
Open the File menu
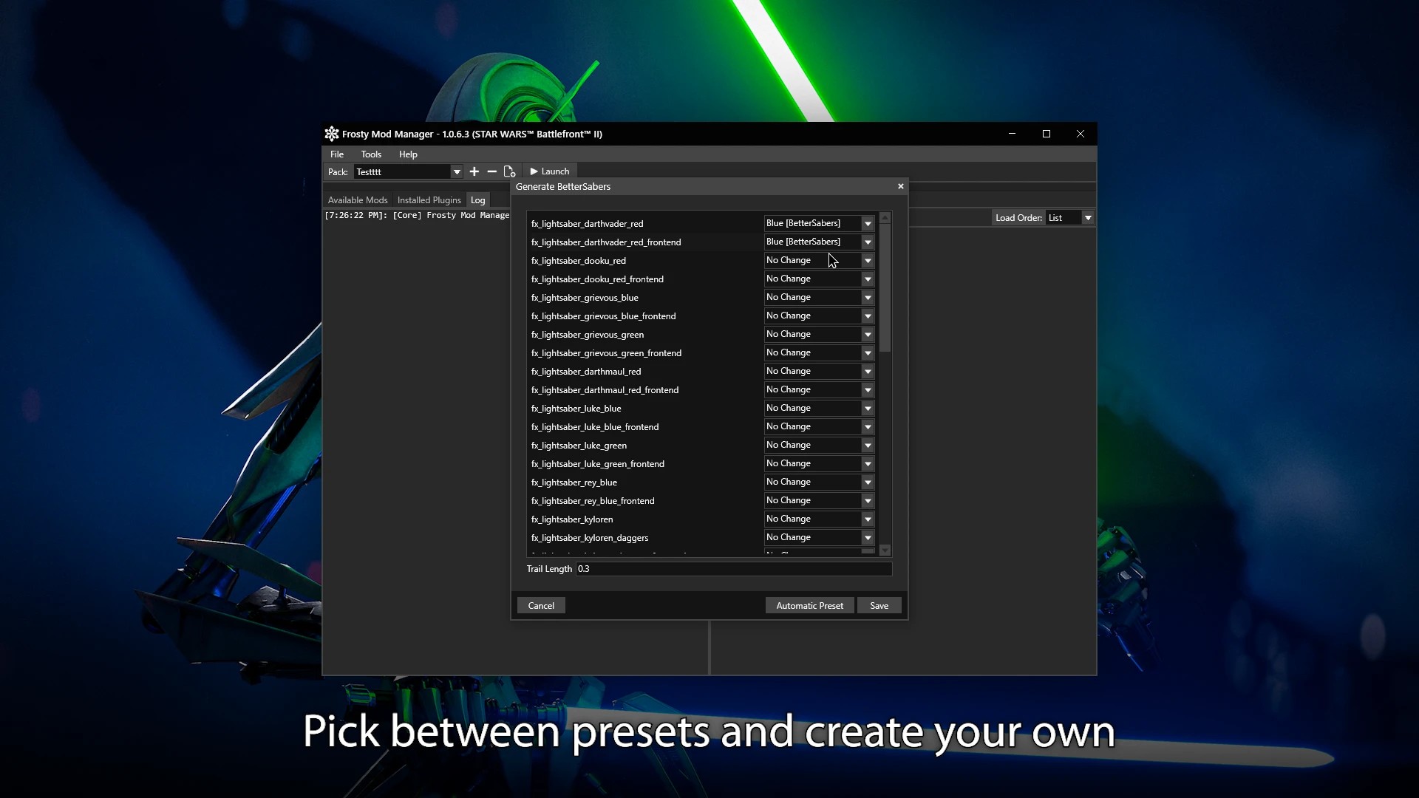coord(337,154)
